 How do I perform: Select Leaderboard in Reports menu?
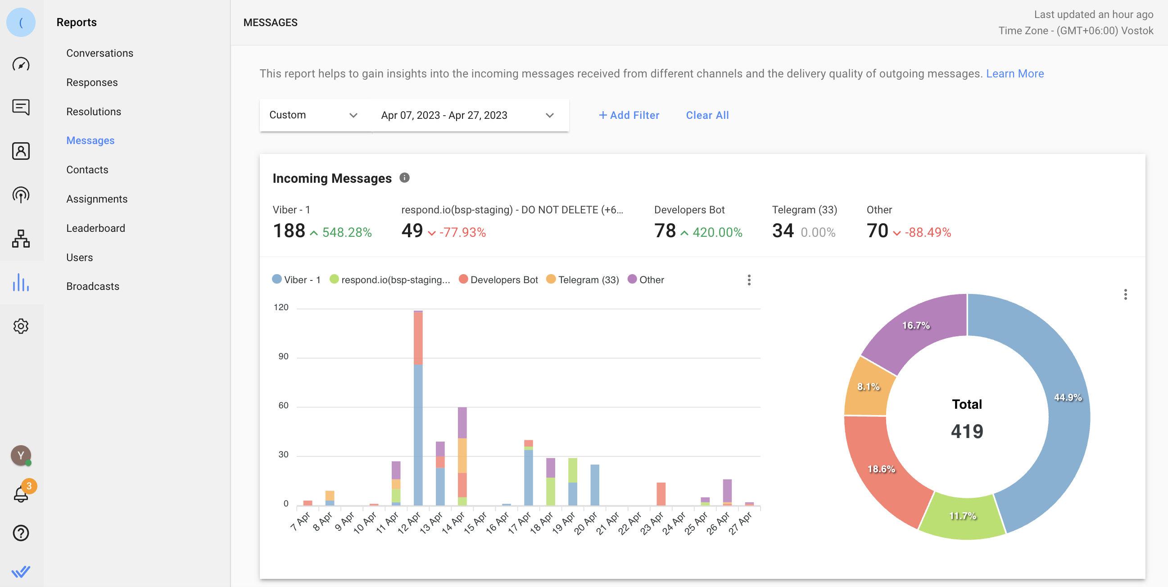point(95,228)
